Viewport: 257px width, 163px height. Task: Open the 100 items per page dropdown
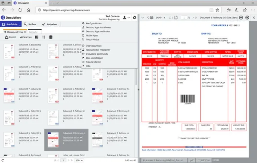[x=79, y=160]
